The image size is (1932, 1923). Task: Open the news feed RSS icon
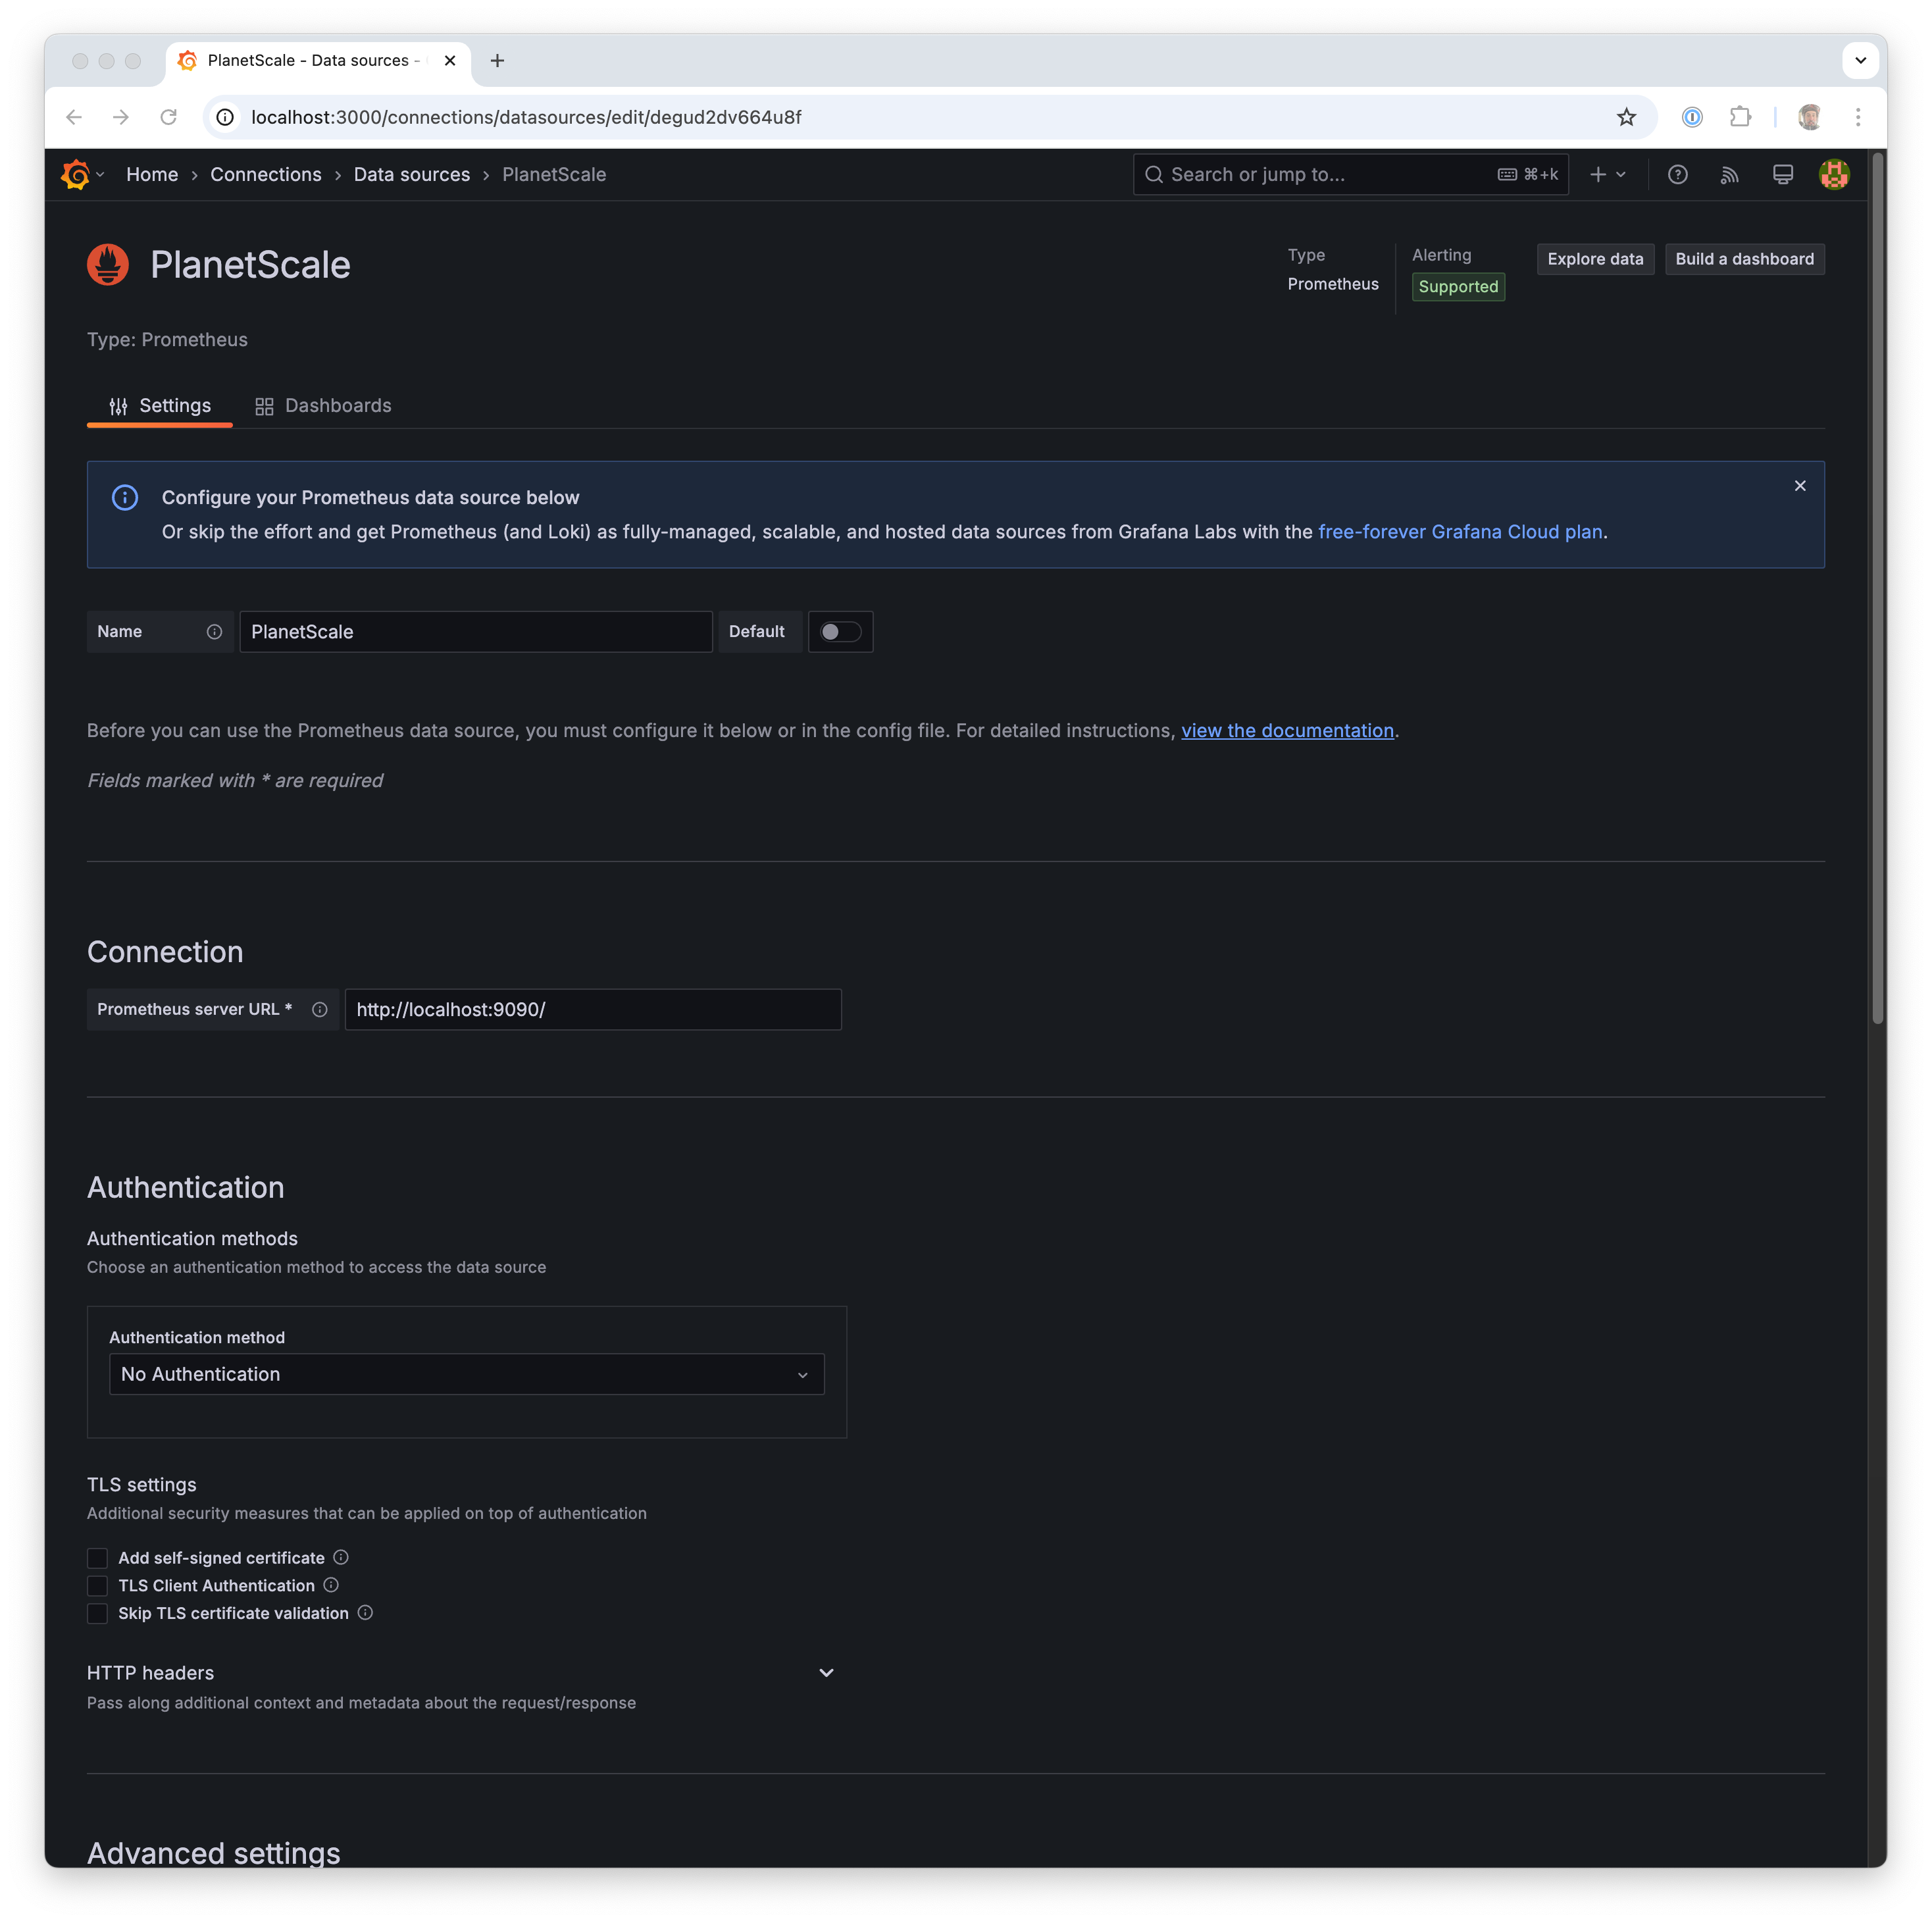pos(1729,174)
